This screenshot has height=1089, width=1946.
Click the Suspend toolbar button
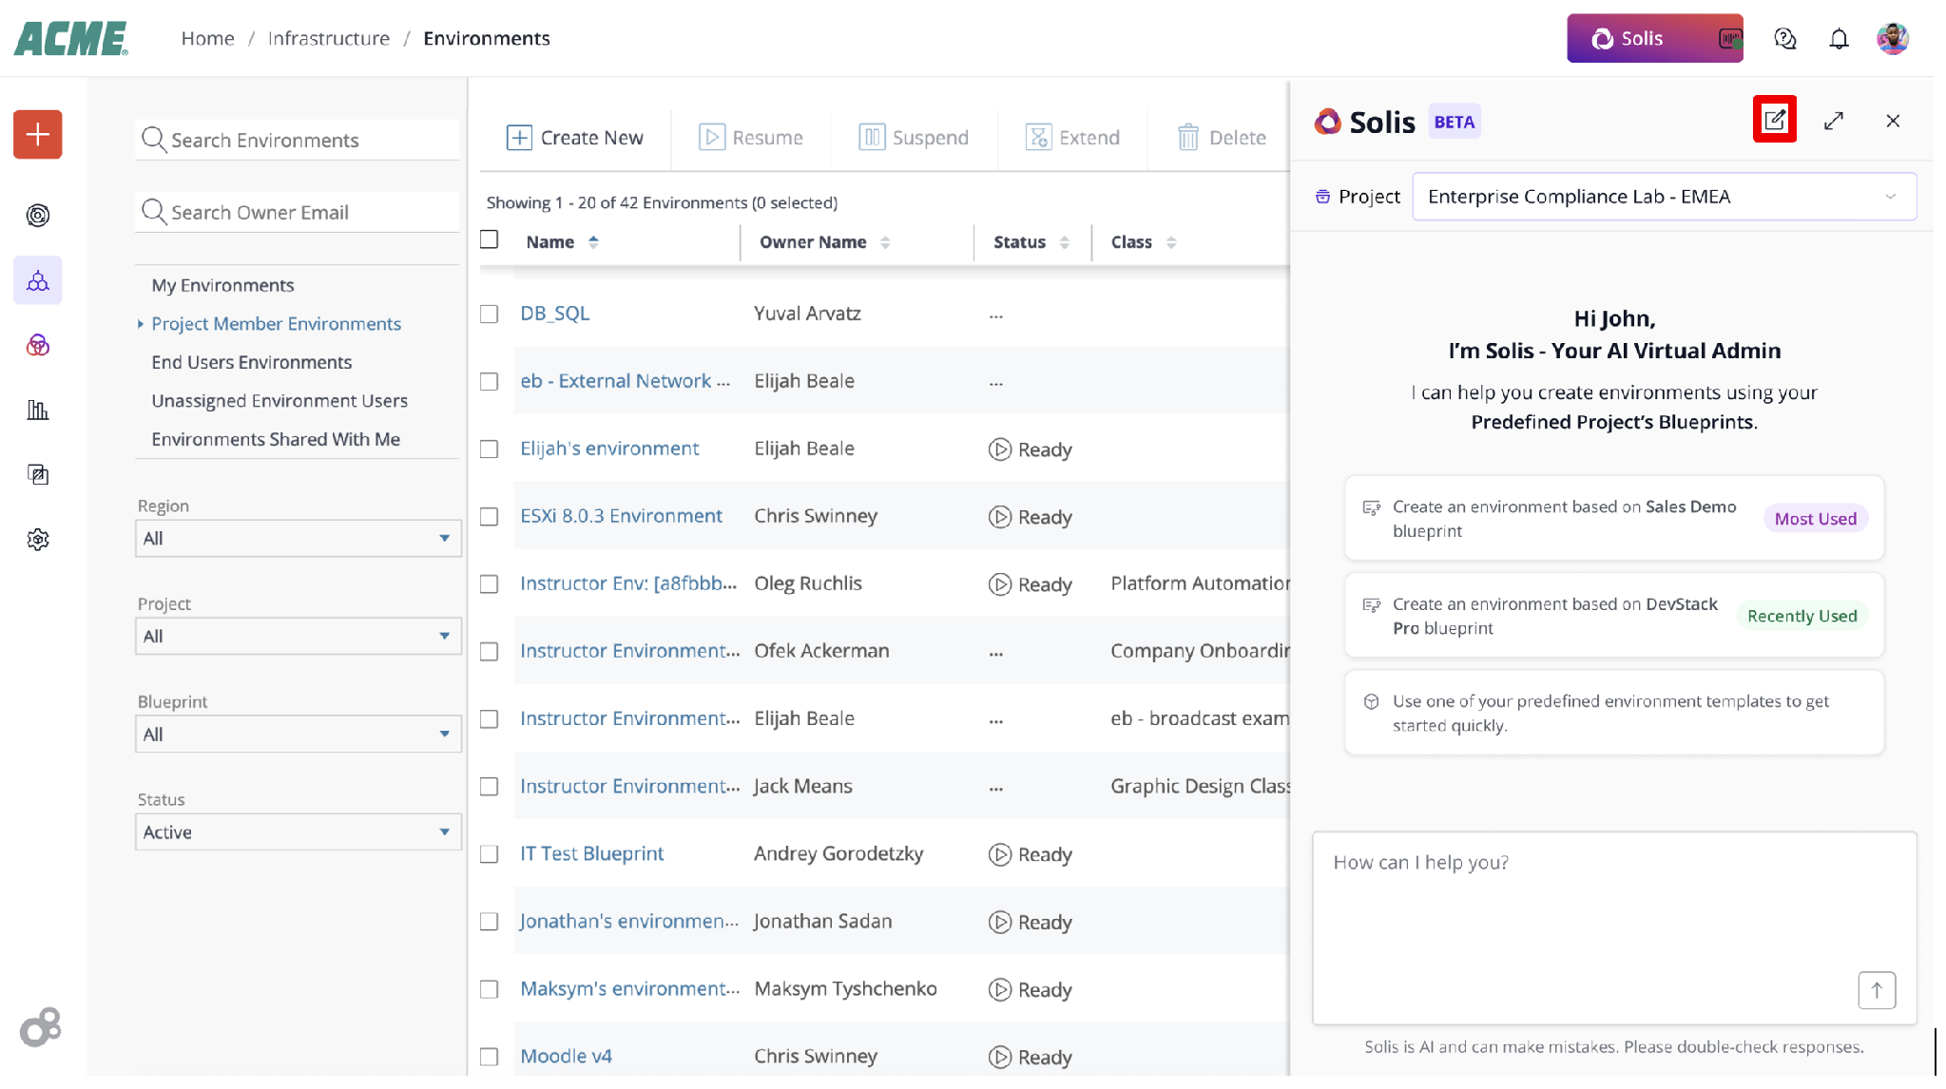click(914, 138)
